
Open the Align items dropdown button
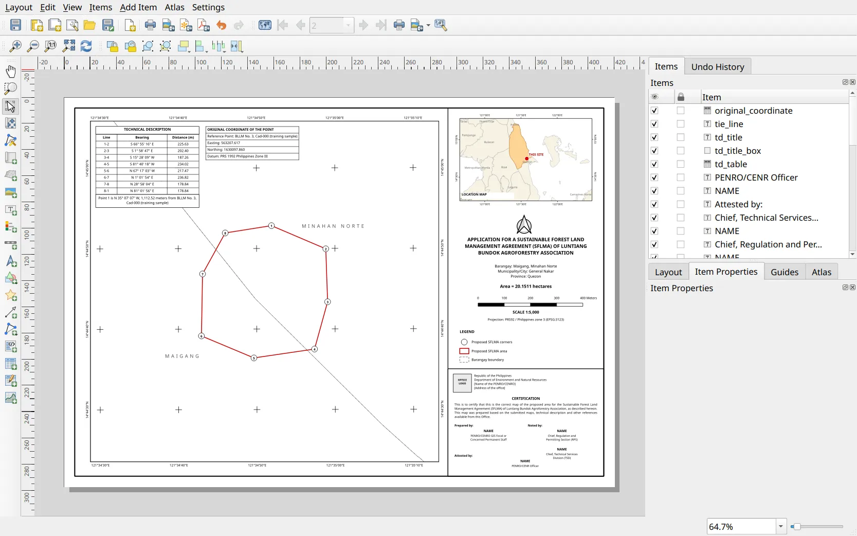(x=201, y=46)
